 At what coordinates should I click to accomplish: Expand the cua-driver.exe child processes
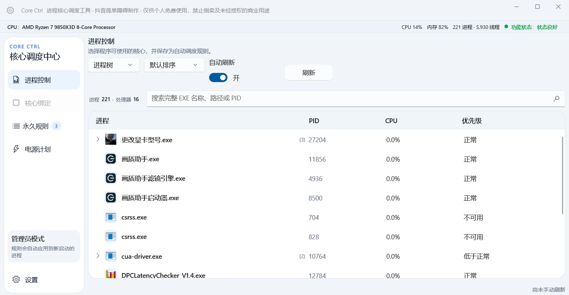pos(98,256)
